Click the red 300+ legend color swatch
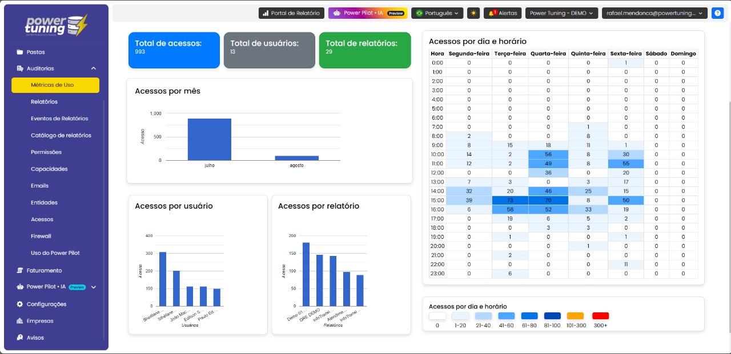Screen dimensions: 731x354 click(600, 316)
